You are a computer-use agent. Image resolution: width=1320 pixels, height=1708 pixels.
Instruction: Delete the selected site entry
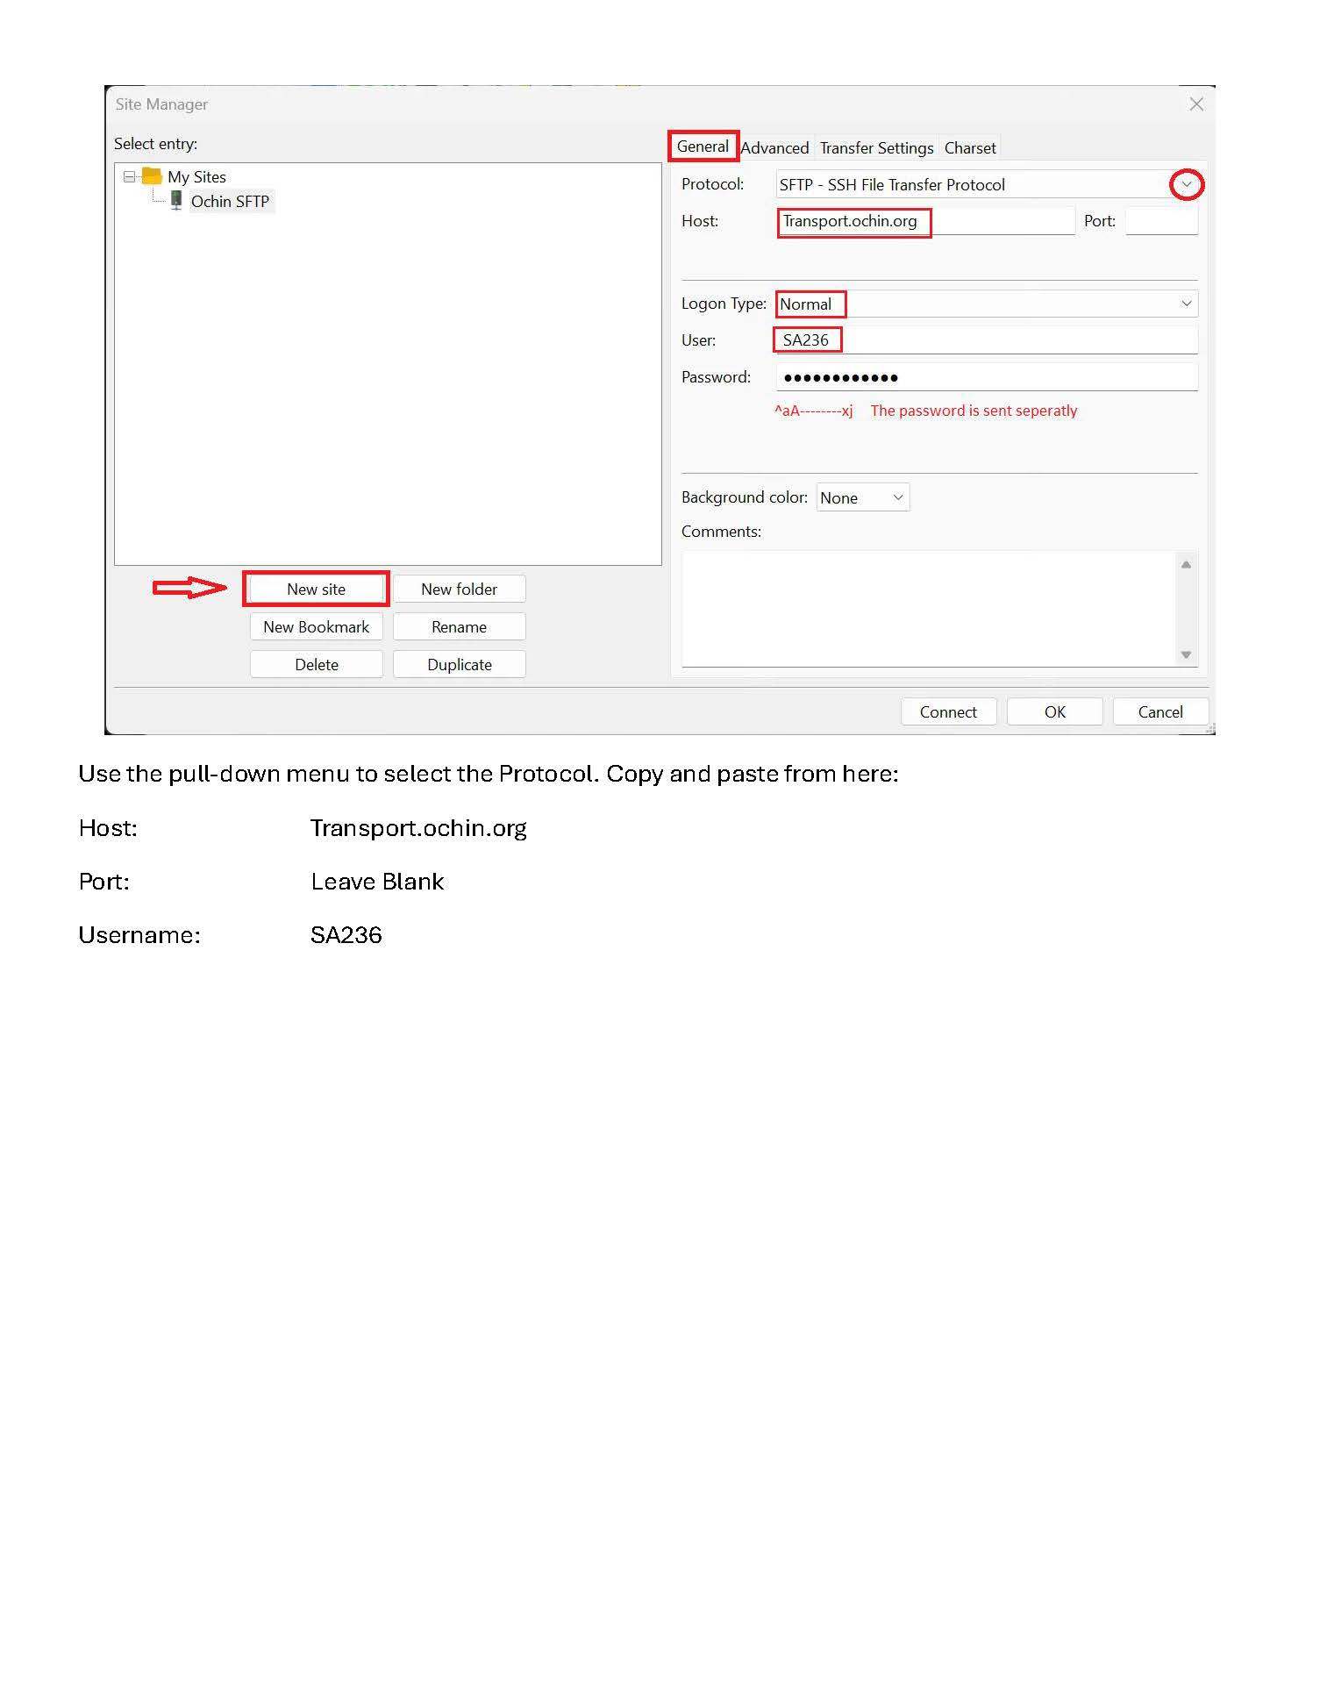pyautogui.click(x=316, y=665)
